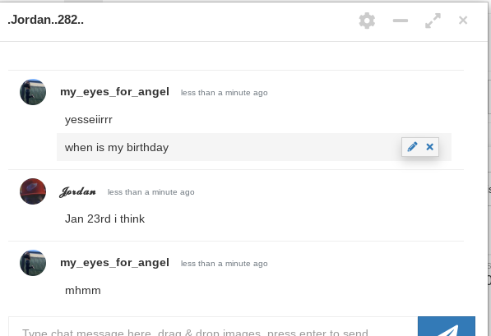Focus the chat message input field
This screenshot has height=336, width=491.
tap(213, 326)
